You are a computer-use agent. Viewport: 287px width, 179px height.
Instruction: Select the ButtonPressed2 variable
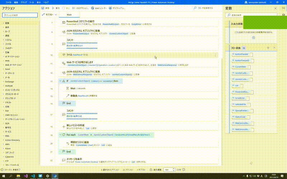pyautogui.click(x=243, y=61)
